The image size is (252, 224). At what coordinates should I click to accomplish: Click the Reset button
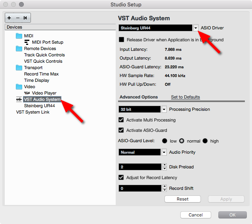tap(183, 199)
